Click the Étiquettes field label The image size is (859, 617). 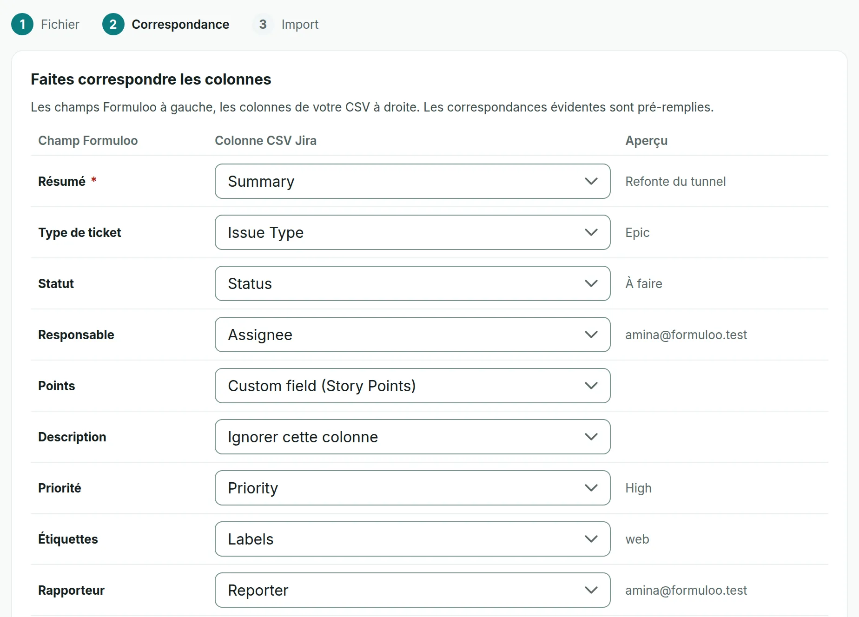pyautogui.click(x=68, y=539)
